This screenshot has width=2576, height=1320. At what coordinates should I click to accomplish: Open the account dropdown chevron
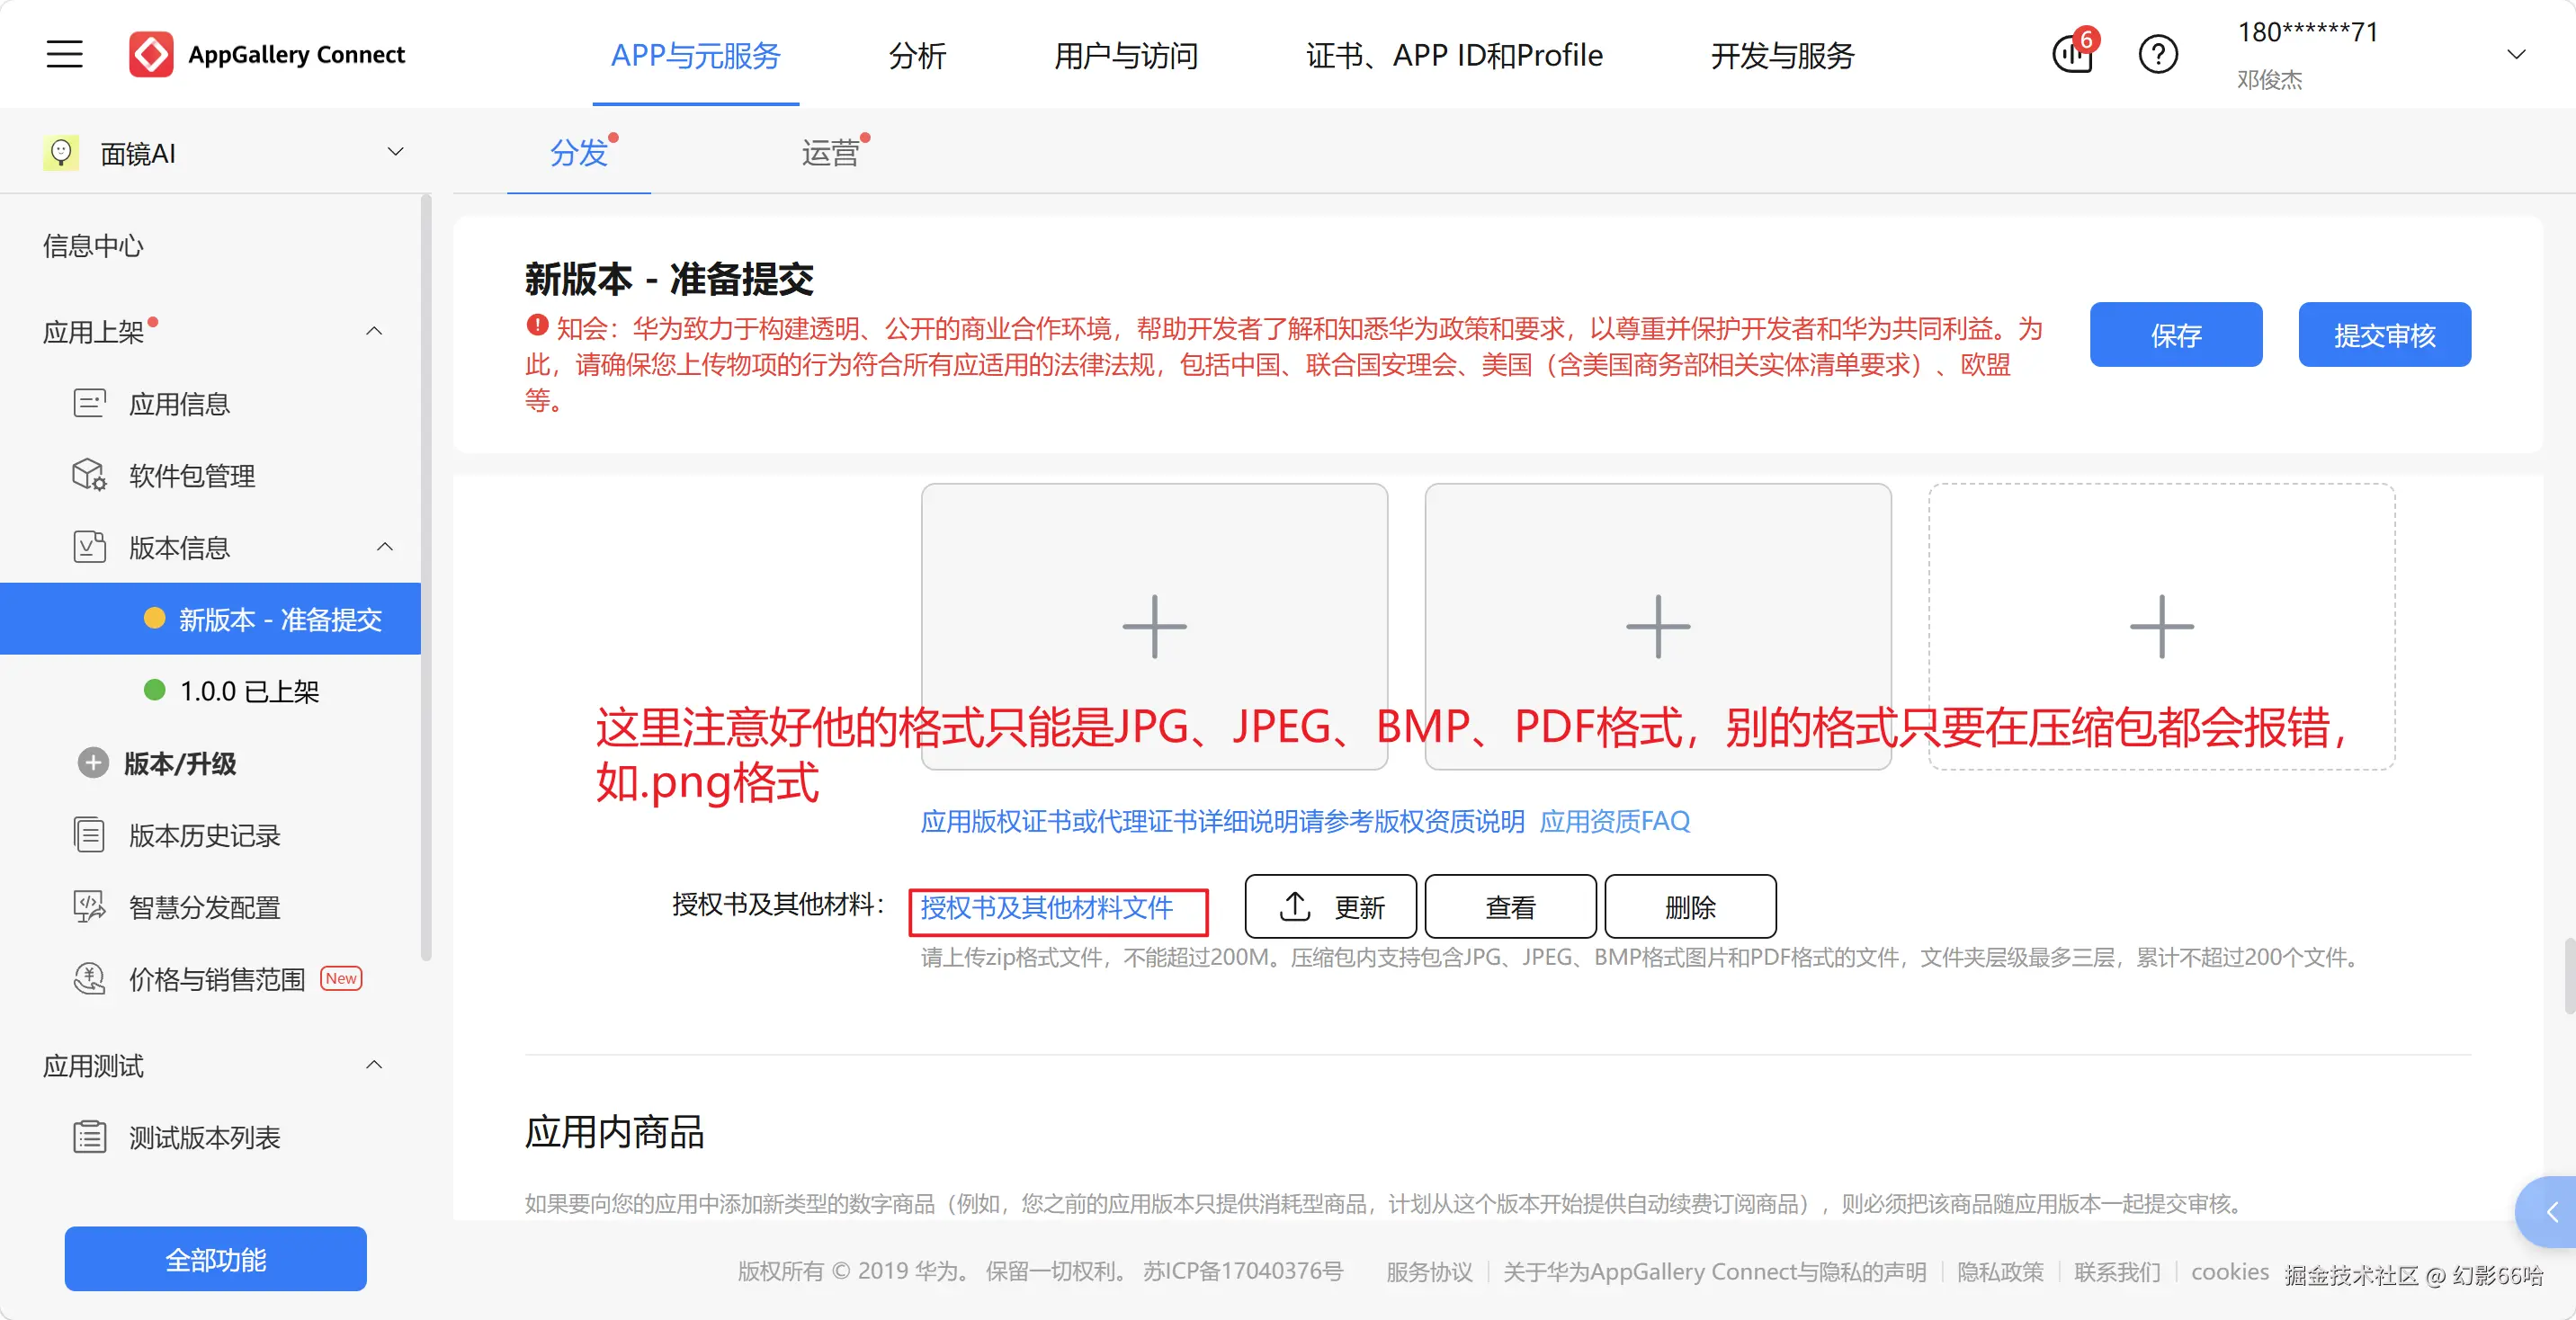click(x=2516, y=54)
